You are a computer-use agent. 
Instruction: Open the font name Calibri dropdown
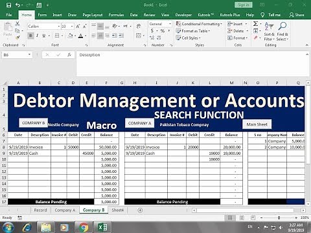tap(59, 27)
